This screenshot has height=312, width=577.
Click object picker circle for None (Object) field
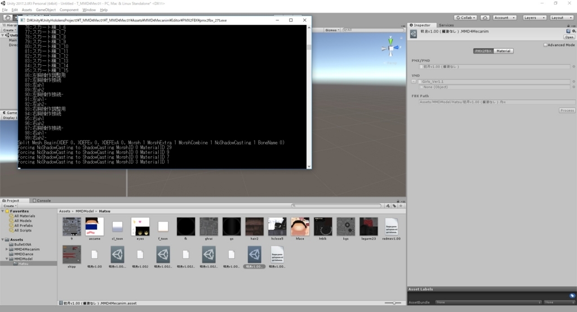tap(573, 87)
